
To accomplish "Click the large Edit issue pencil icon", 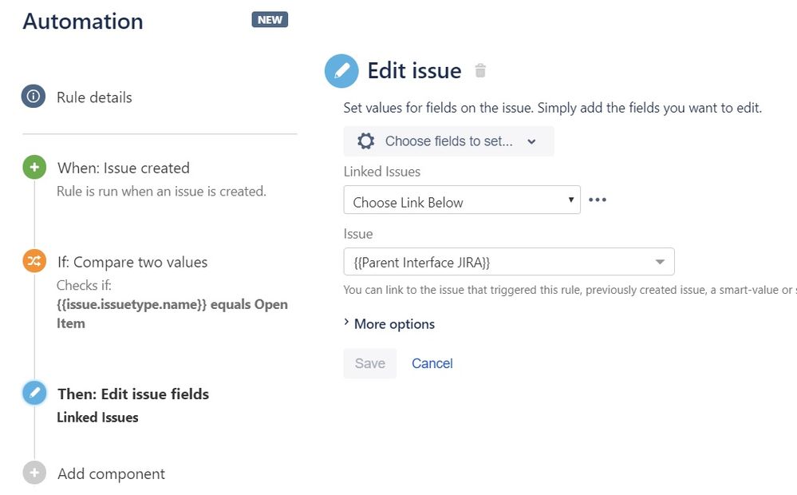I will [341, 71].
